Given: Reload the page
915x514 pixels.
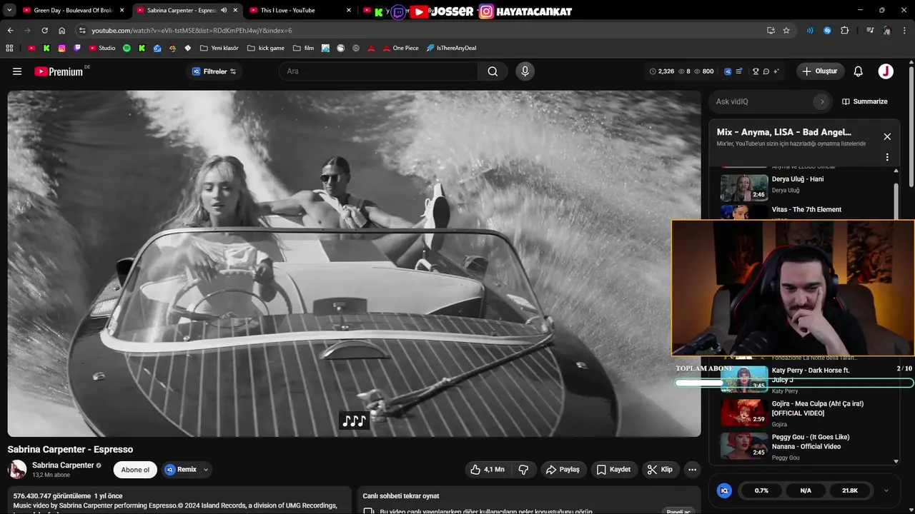Looking at the screenshot, I should click(x=44, y=31).
